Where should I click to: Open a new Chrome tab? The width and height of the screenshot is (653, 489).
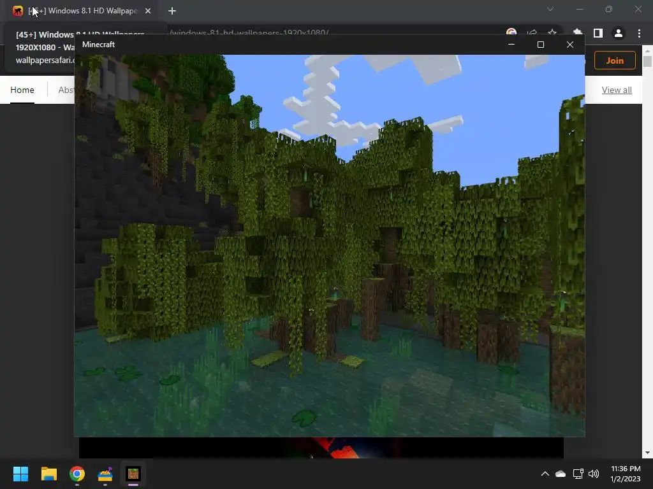[x=172, y=11]
